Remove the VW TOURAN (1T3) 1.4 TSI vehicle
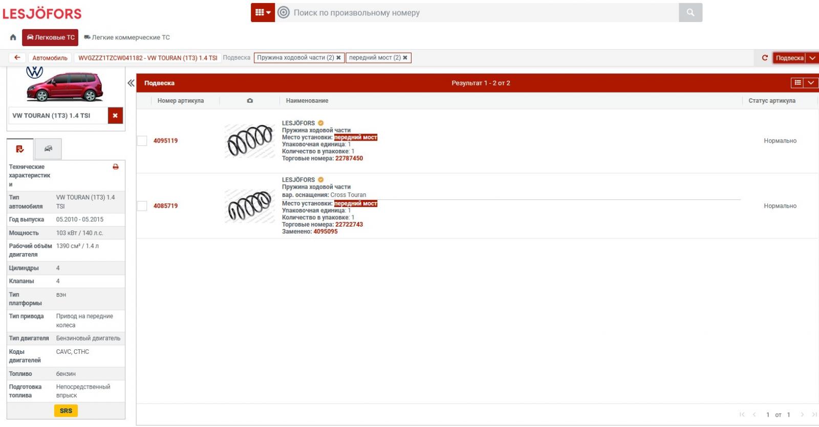The width and height of the screenshot is (819, 427). click(115, 116)
